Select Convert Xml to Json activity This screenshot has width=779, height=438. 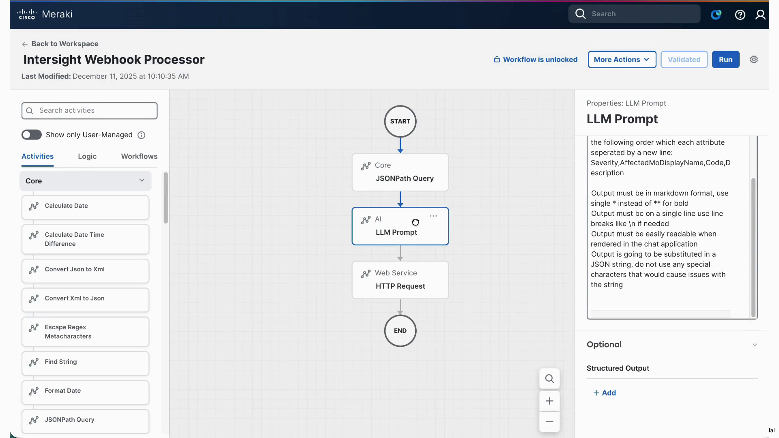(85, 300)
